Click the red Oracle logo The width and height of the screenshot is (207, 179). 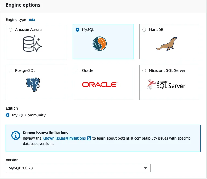pos(100,84)
